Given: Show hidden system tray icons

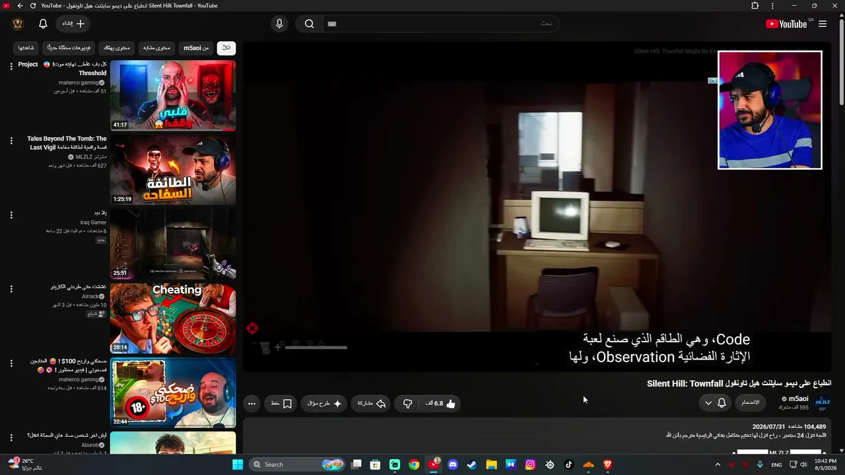Looking at the screenshot, I should click(x=718, y=464).
